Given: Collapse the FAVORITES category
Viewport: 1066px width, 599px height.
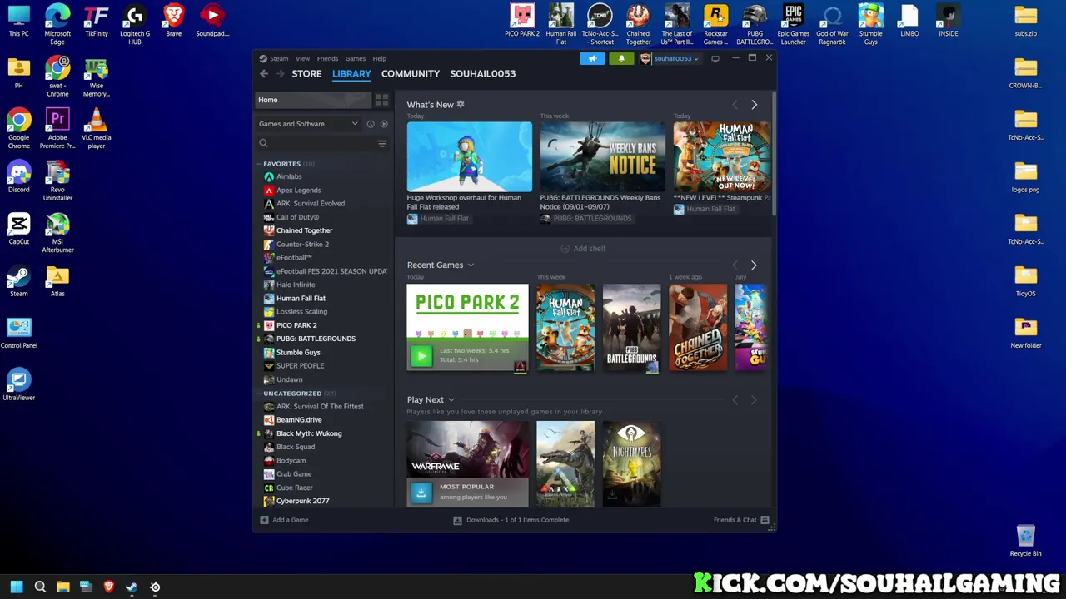Looking at the screenshot, I should point(281,164).
